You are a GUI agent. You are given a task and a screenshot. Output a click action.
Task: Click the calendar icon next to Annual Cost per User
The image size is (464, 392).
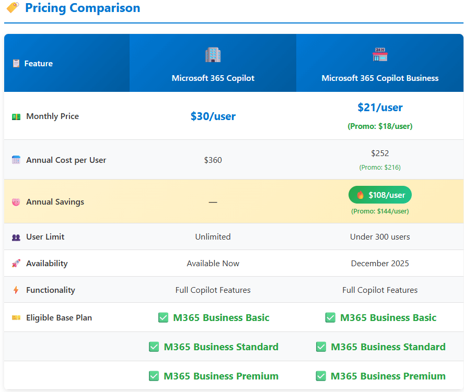click(x=16, y=160)
